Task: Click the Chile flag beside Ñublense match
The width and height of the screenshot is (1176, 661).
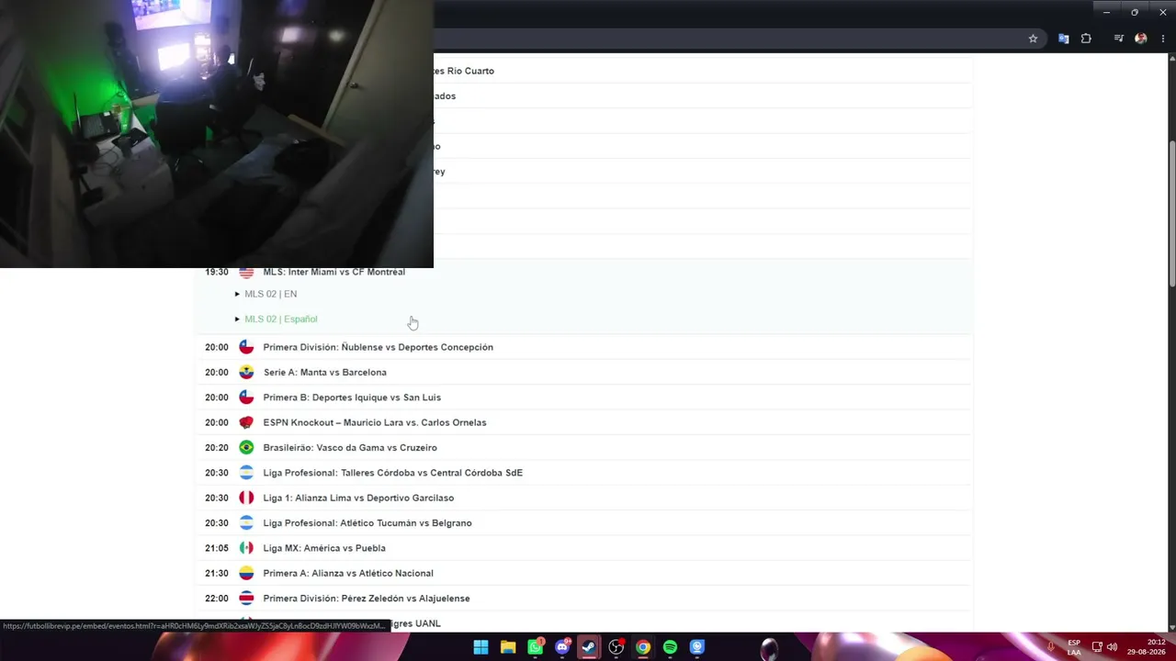Action: 246,347
